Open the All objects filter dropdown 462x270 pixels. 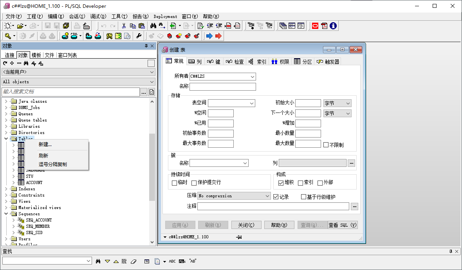click(78, 82)
